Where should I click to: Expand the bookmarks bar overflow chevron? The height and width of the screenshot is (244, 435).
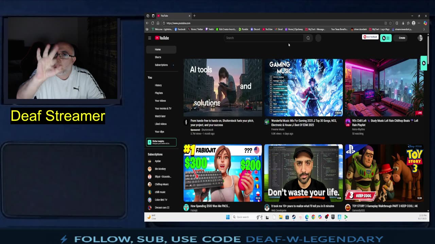click(x=423, y=29)
